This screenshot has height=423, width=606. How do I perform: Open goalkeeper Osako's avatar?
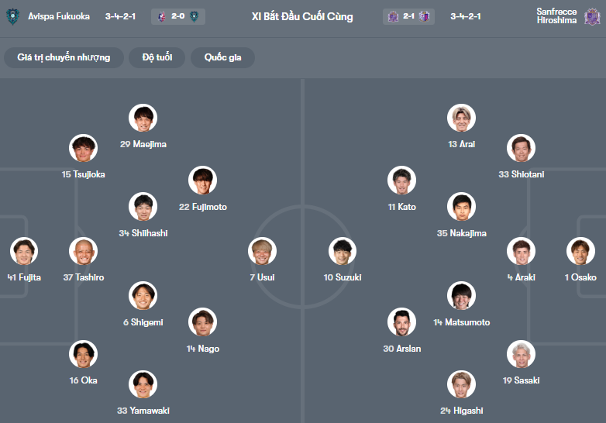(x=580, y=251)
